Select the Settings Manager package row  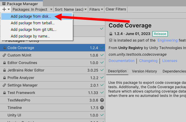[x=52, y=85]
